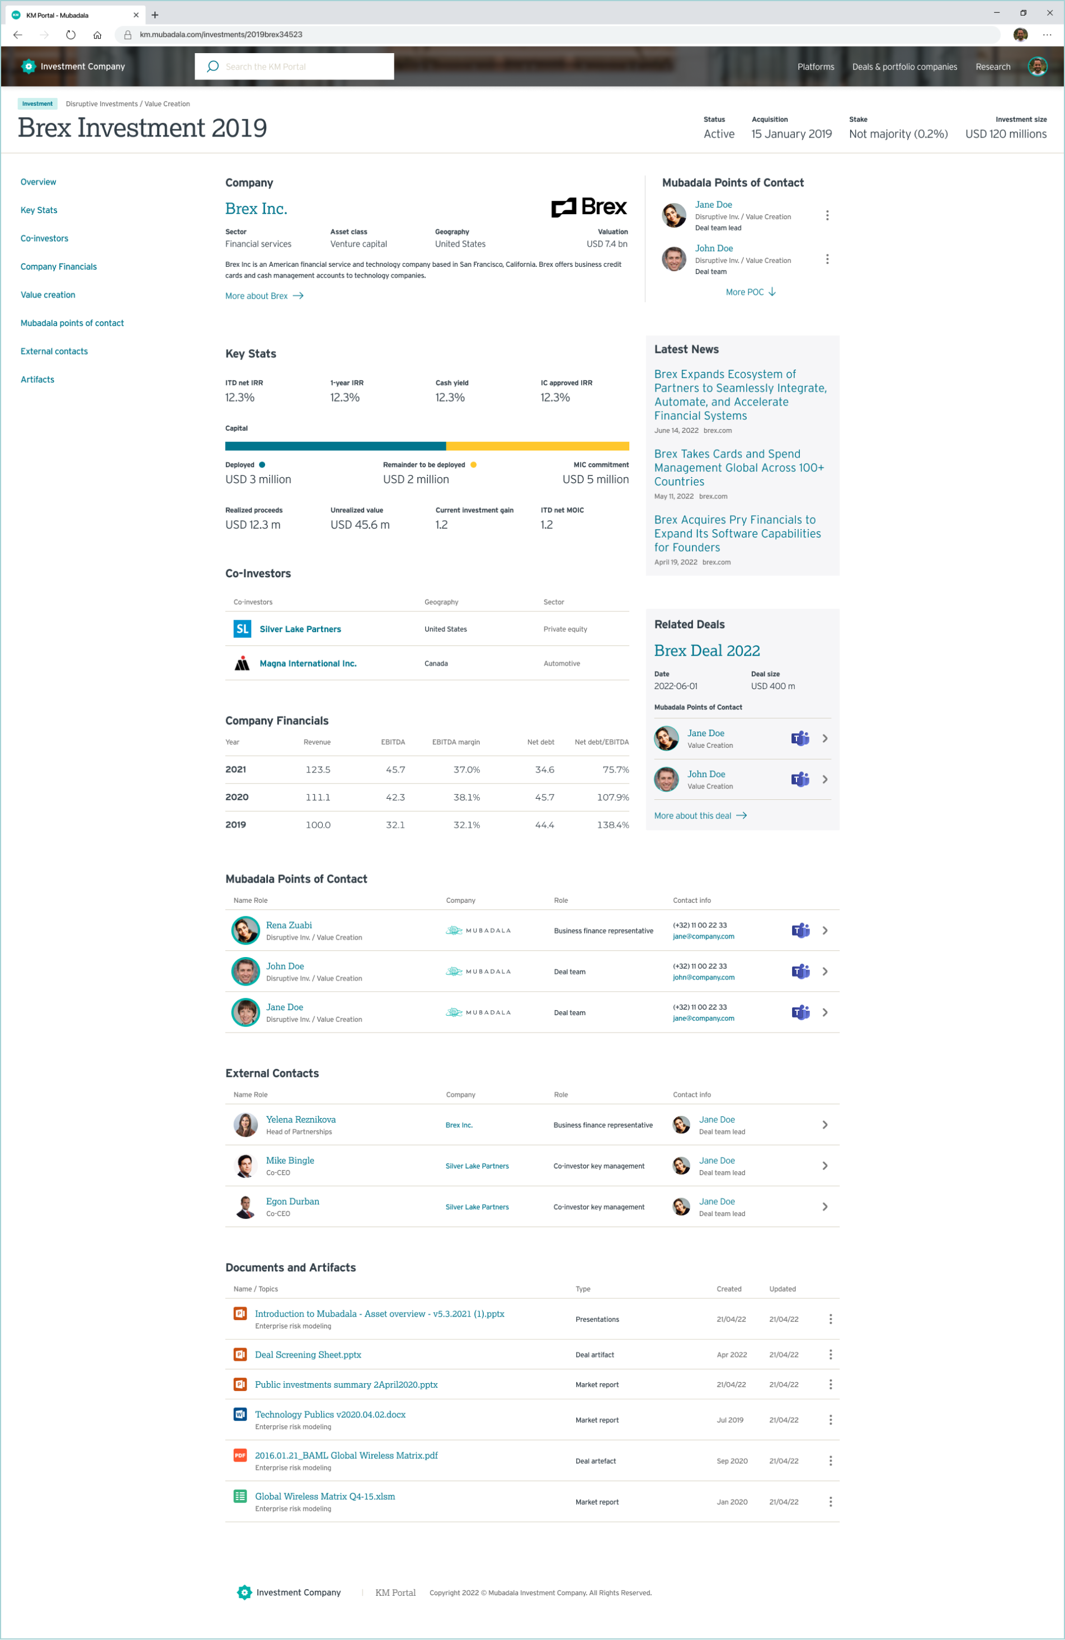Click Rena Zuabi's profile photo
Screen dimensions: 1065x1640
245,930
